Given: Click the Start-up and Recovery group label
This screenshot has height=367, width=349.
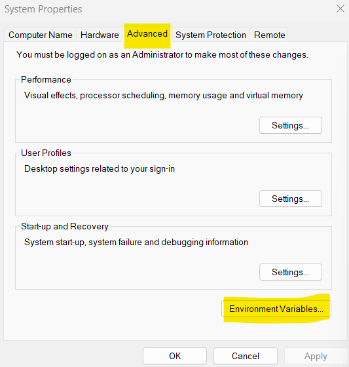Looking at the screenshot, I should point(65,226).
